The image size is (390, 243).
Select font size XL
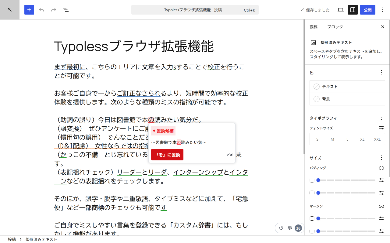[362, 139]
